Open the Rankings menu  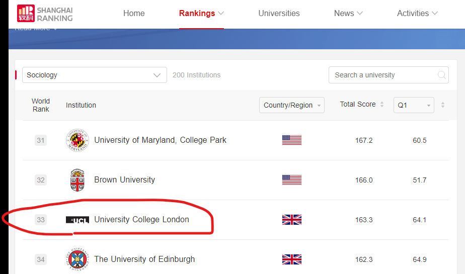pos(201,14)
